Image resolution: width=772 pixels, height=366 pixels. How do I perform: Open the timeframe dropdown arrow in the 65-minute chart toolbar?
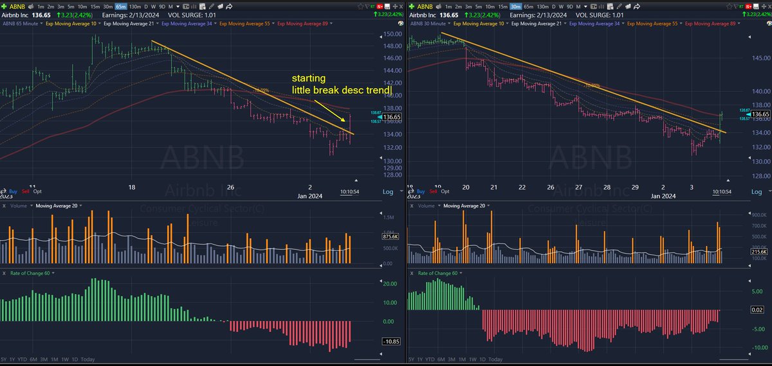tap(178, 6)
